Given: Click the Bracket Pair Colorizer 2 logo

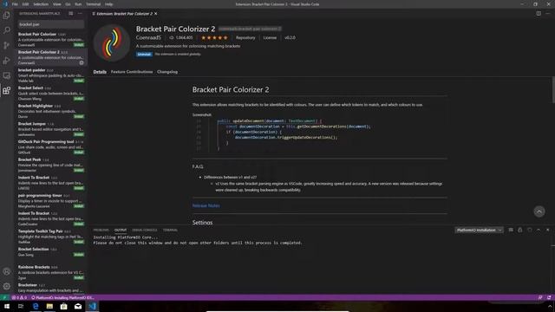Looking at the screenshot, I should pos(112,42).
